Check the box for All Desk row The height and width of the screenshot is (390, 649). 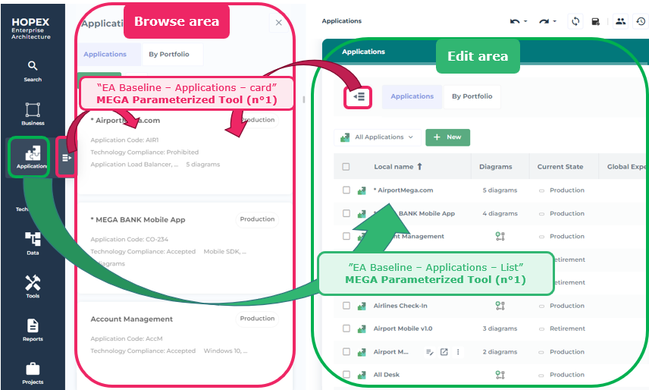click(x=346, y=375)
